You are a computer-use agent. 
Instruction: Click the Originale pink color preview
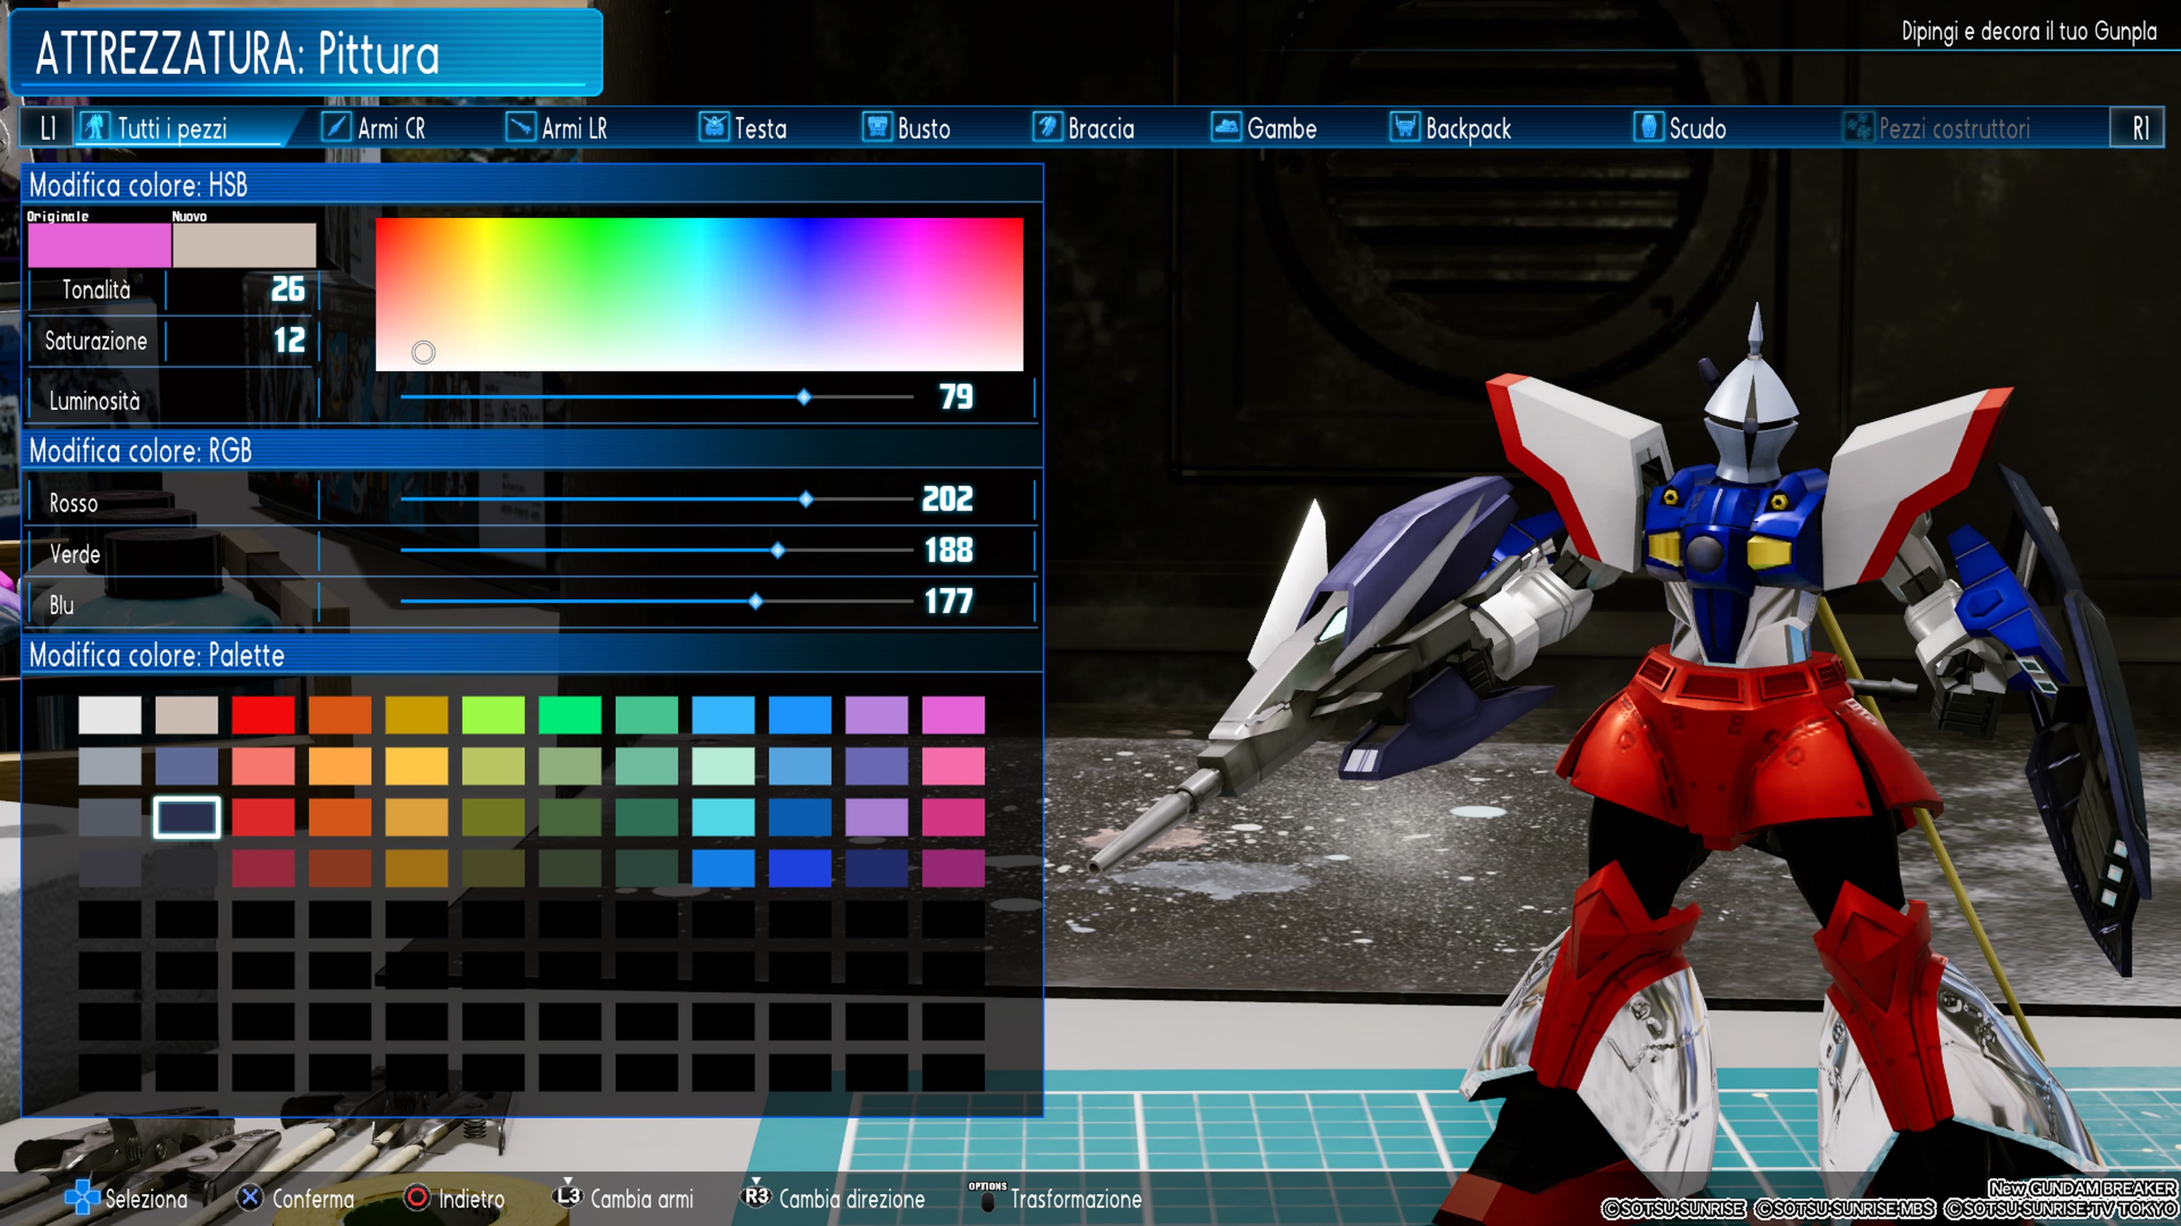pyautogui.click(x=99, y=245)
